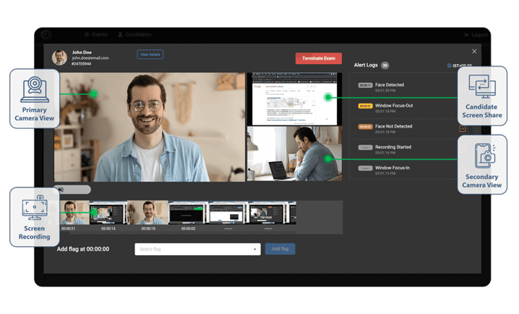Click the Terminate Exam button
This screenshot has height=314, width=519.
318,58
